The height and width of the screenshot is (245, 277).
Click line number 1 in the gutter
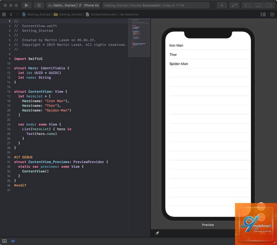tap(9, 21)
